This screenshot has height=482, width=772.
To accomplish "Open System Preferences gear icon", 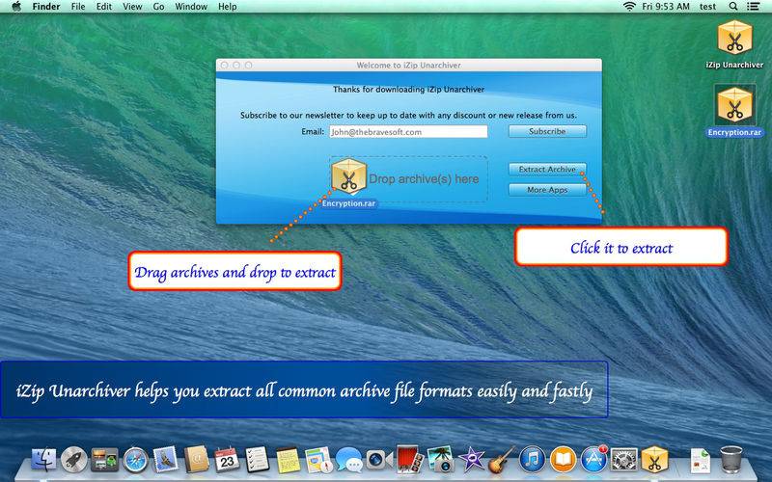I will [623, 460].
